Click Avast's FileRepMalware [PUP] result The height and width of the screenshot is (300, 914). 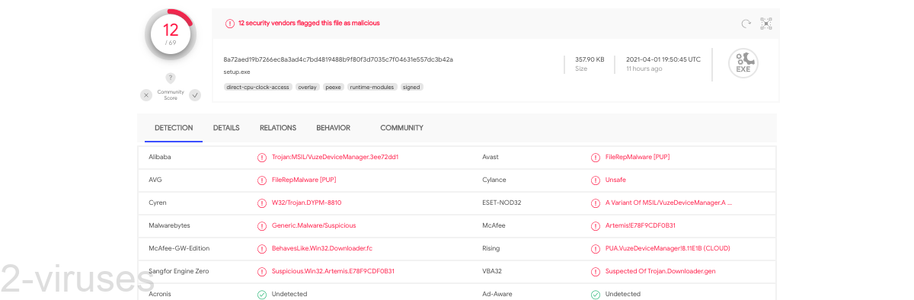[x=638, y=158]
